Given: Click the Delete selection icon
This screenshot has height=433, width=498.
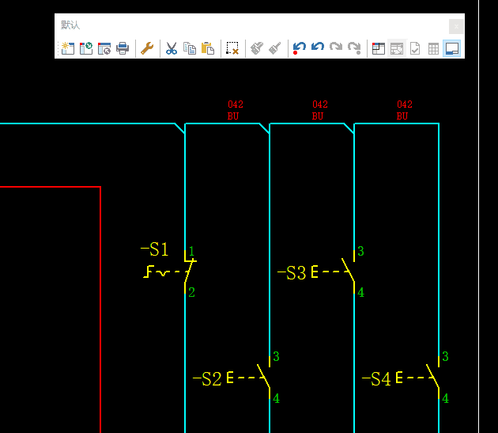Looking at the screenshot, I should pyautogui.click(x=232, y=48).
